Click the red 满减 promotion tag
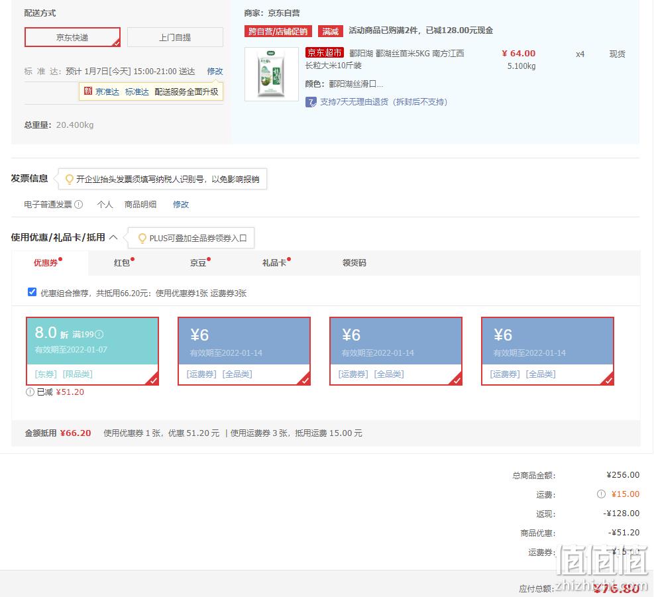Viewport: 654px width, 597px height. click(331, 31)
